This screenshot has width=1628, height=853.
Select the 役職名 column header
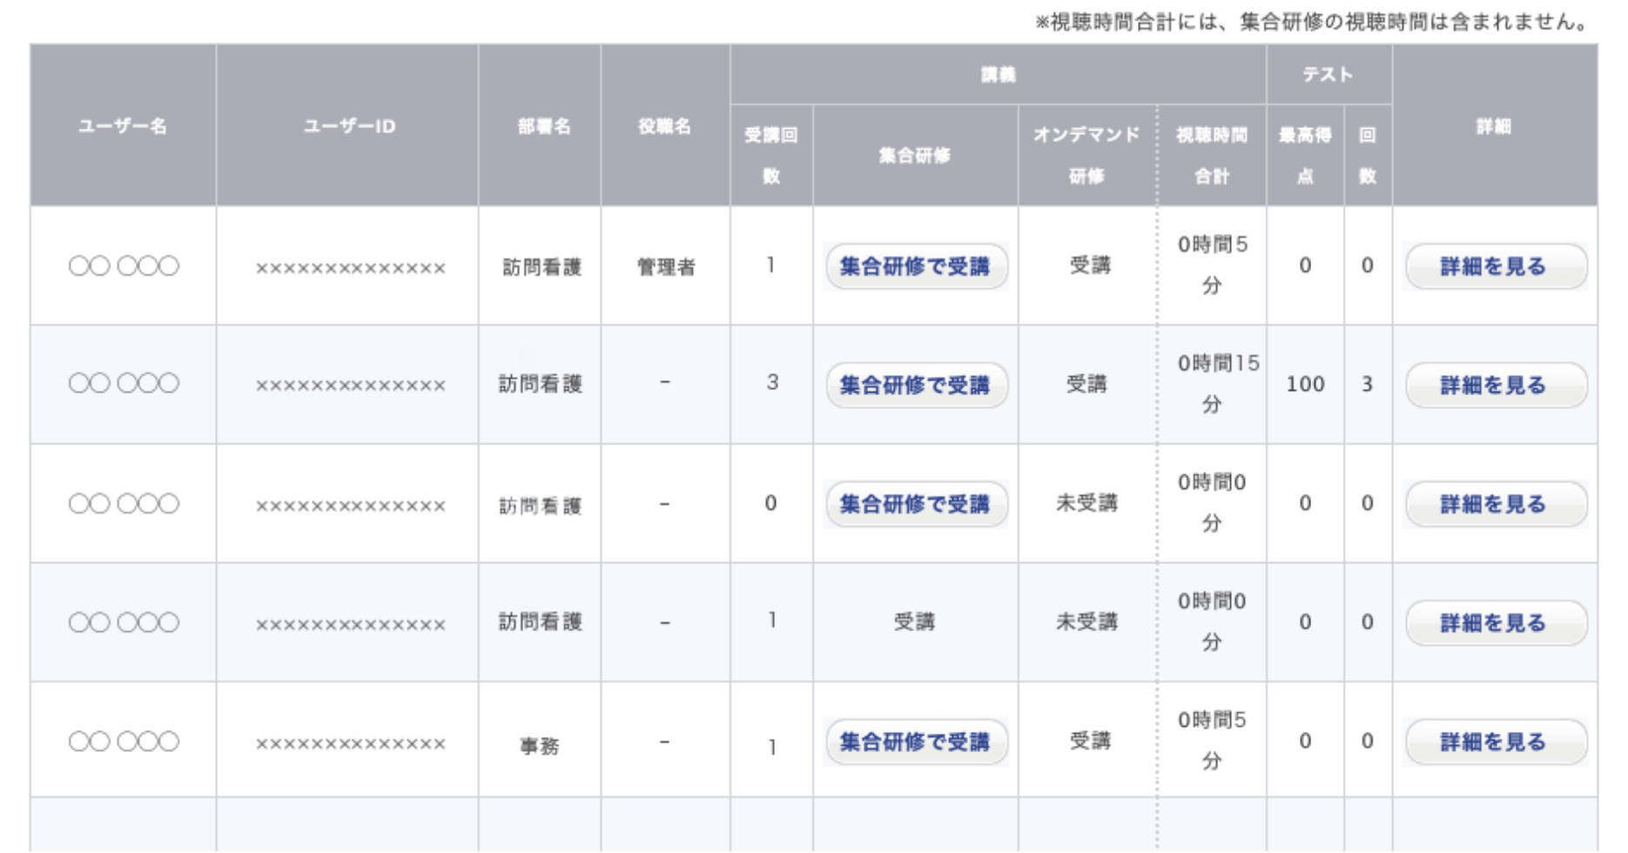click(x=664, y=126)
